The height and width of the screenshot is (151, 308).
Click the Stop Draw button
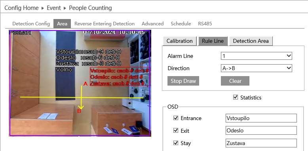pyautogui.click(x=183, y=81)
